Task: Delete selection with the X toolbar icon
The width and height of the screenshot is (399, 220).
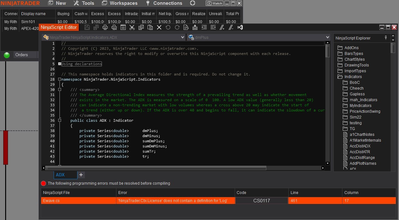Action: 159,28
